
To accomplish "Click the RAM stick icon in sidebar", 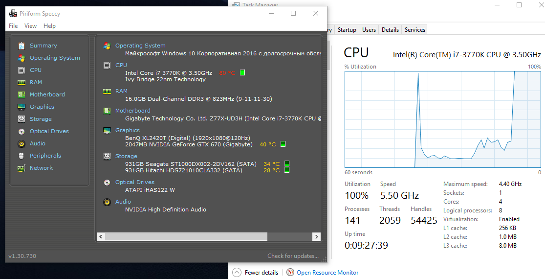I will (22, 82).
